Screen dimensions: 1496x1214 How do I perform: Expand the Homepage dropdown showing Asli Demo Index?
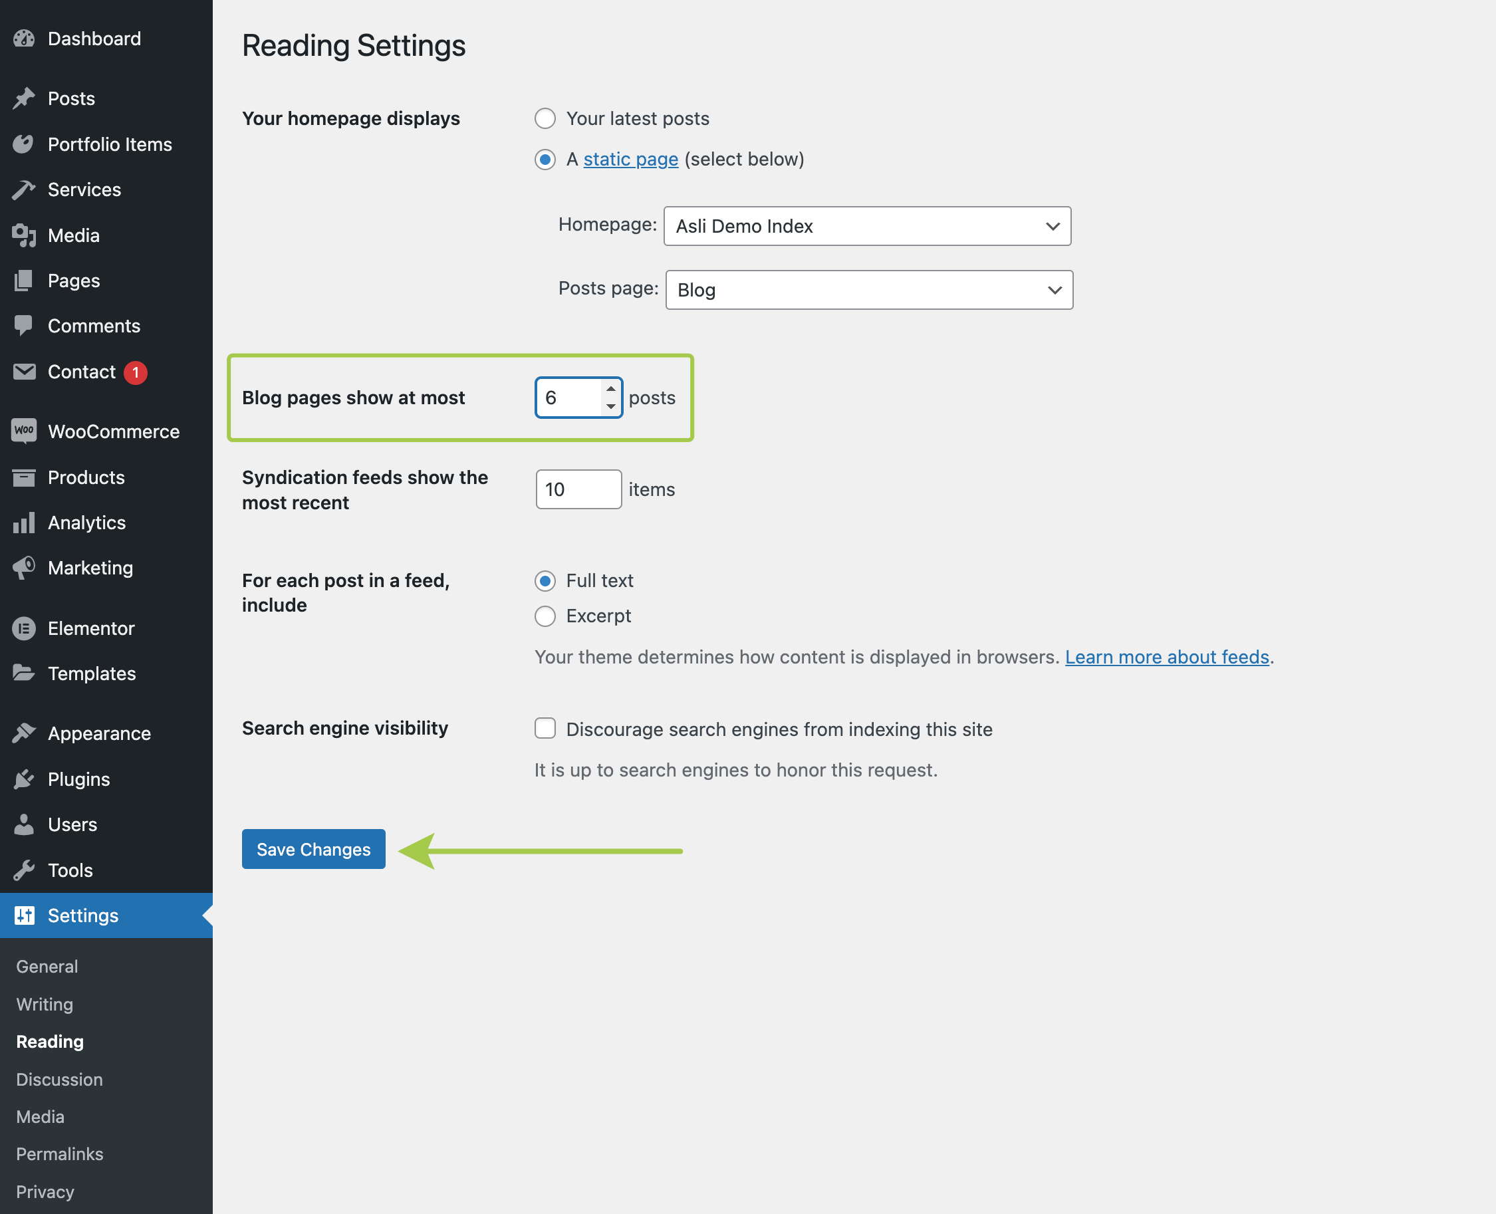tap(866, 226)
